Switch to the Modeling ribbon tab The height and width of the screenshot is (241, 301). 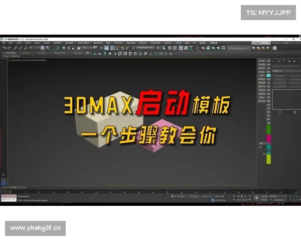[11, 53]
